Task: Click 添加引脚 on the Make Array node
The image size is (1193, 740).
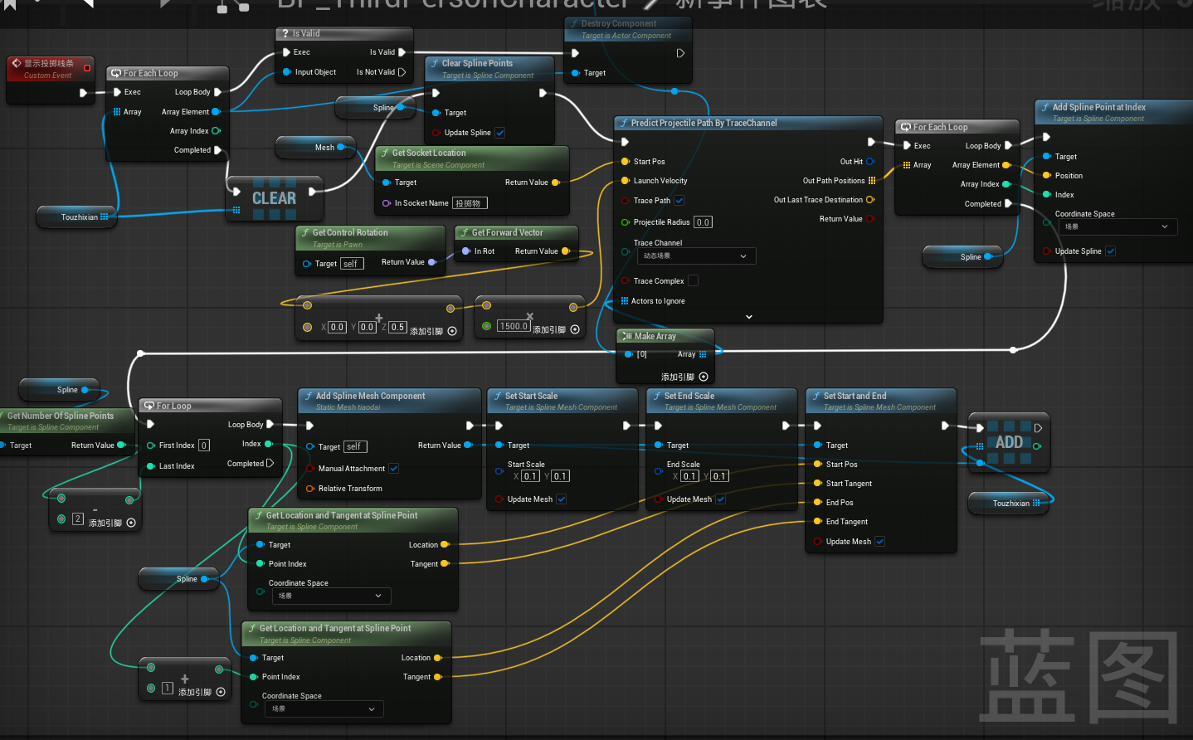Action: [704, 377]
